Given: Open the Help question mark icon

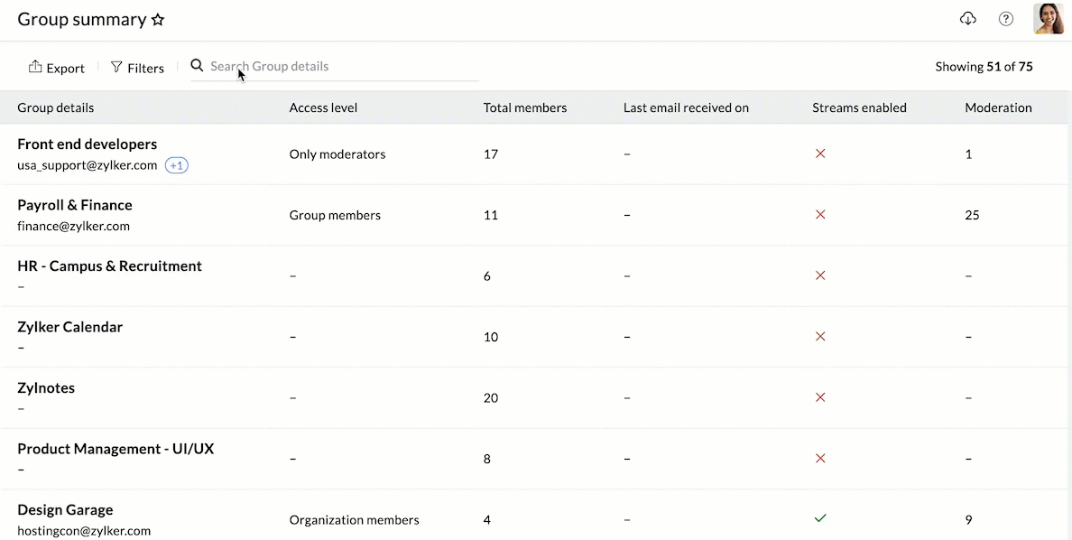Looking at the screenshot, I should (1005, 18).
